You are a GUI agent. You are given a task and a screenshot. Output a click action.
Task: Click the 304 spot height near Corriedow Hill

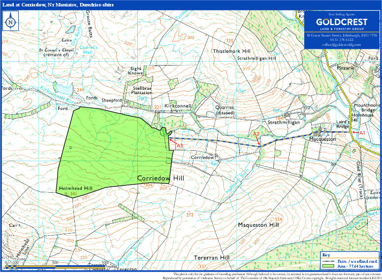pos(148,186)
